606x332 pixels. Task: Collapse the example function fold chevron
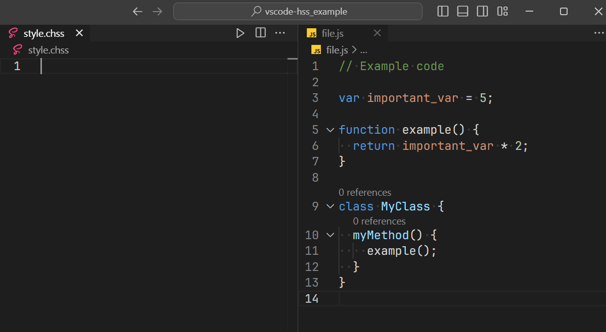tap(330, 130)
